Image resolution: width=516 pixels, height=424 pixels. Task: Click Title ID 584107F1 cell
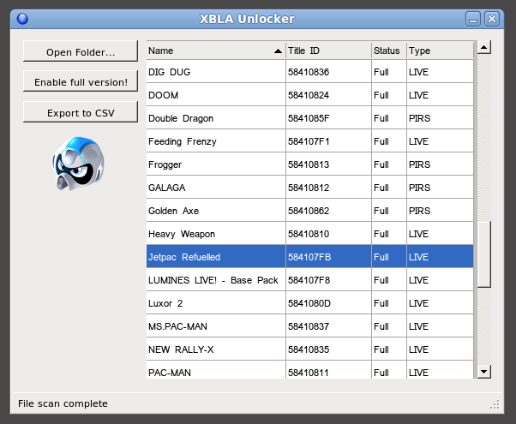tap(328, 141)
